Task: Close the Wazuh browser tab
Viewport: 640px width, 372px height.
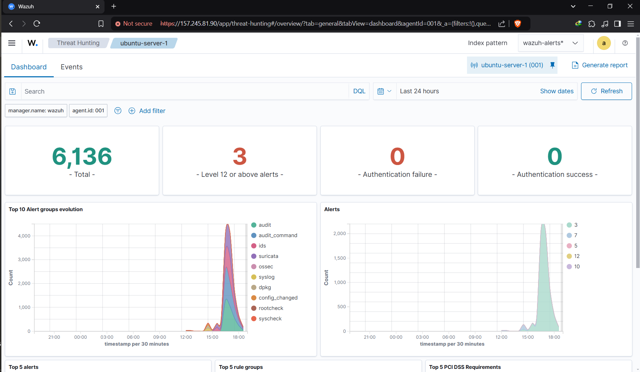Action: click(97, 7)
